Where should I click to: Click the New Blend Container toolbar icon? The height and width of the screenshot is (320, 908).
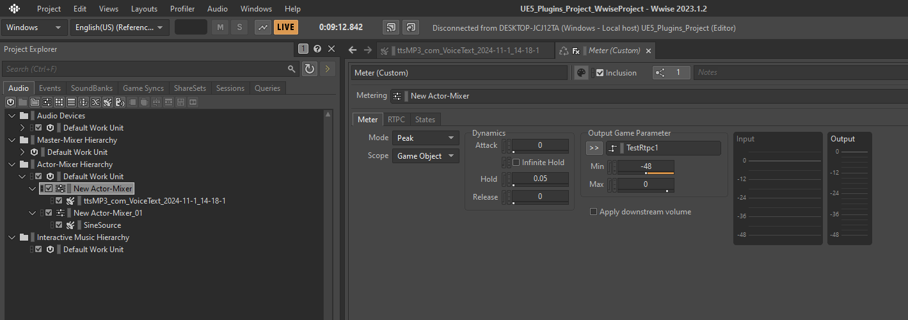point(95,102)
